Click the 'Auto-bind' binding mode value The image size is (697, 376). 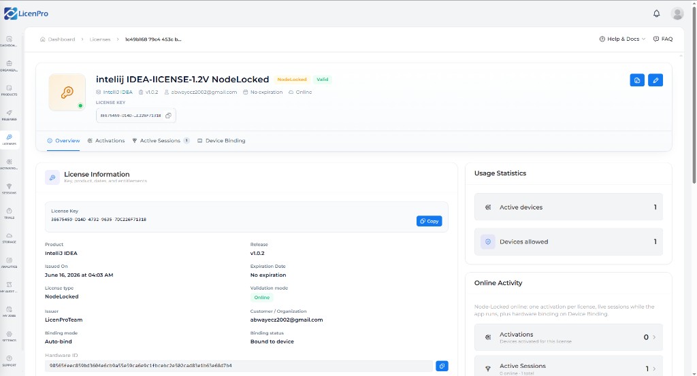59,341
